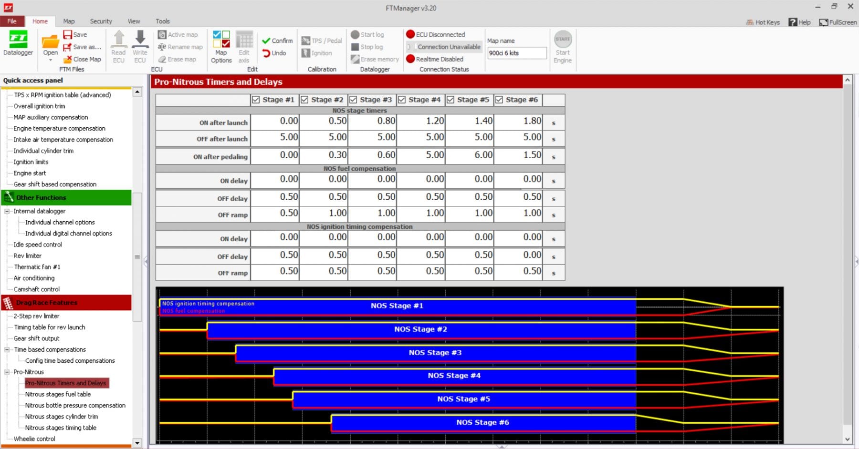Switch to the Tools tab
This screenshot has width=859, height=449.
162,21
